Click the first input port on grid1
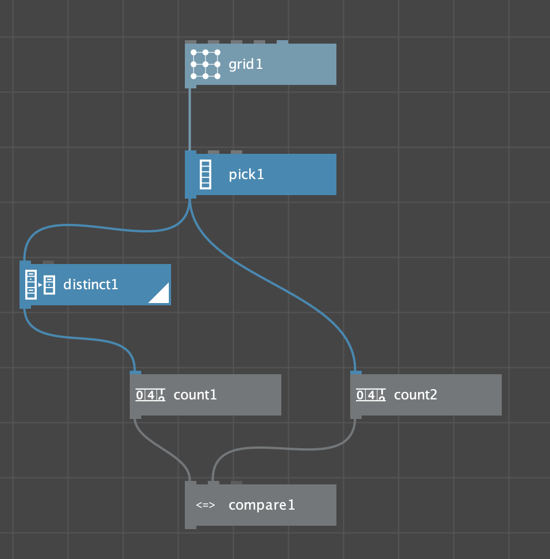The height and width of the screenshot is (559, 550). pyautogui.click(x=191, y=42)
